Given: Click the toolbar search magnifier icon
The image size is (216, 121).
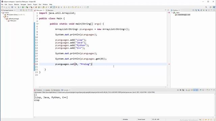Looking at the screenshot, I should point(206,7).
